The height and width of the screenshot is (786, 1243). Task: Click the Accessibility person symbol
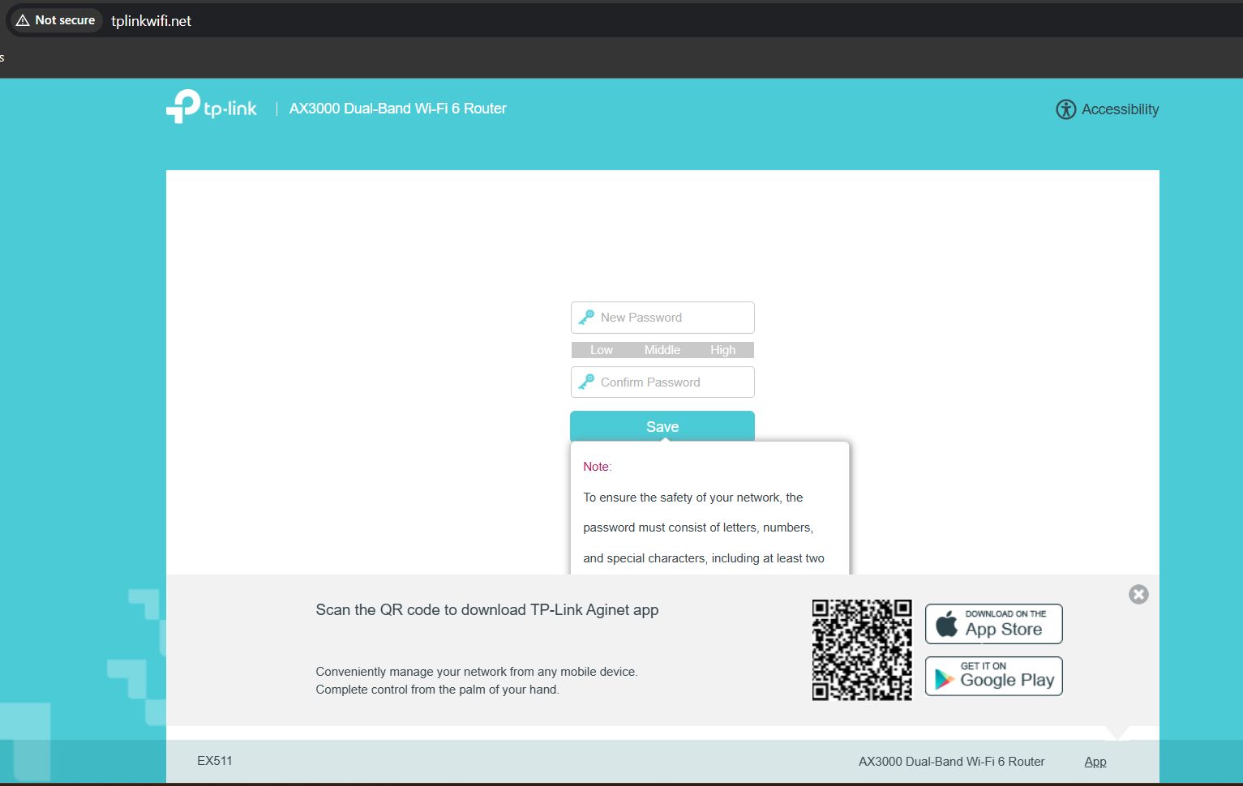coord(1065,109)
